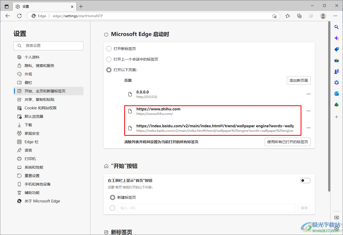Open sidebar Tools briefcase icon
Viewport: 343px width, 235px height.
[337, 60]
